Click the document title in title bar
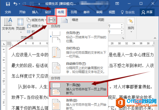The image size is (159, 110). 60,4
